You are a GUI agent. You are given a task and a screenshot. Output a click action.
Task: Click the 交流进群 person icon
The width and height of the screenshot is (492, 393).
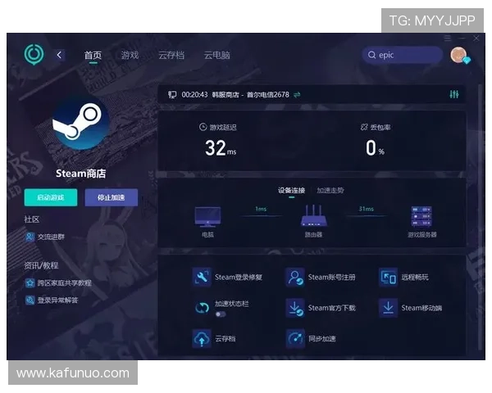click(30, 237)
